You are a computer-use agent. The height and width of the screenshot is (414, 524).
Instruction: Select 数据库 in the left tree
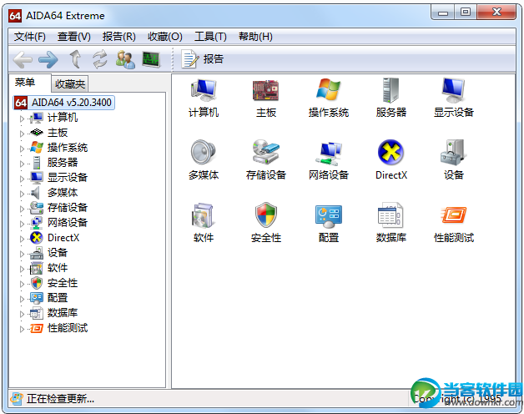click(63, 313)
